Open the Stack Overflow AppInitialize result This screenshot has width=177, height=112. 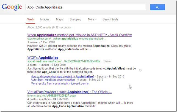pyautogui.click(x=79, y=35)
